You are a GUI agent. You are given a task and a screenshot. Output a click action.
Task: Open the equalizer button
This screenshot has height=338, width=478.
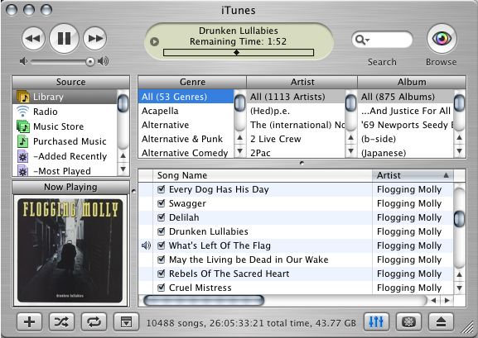pyautogui.click(x=376, y=321)
